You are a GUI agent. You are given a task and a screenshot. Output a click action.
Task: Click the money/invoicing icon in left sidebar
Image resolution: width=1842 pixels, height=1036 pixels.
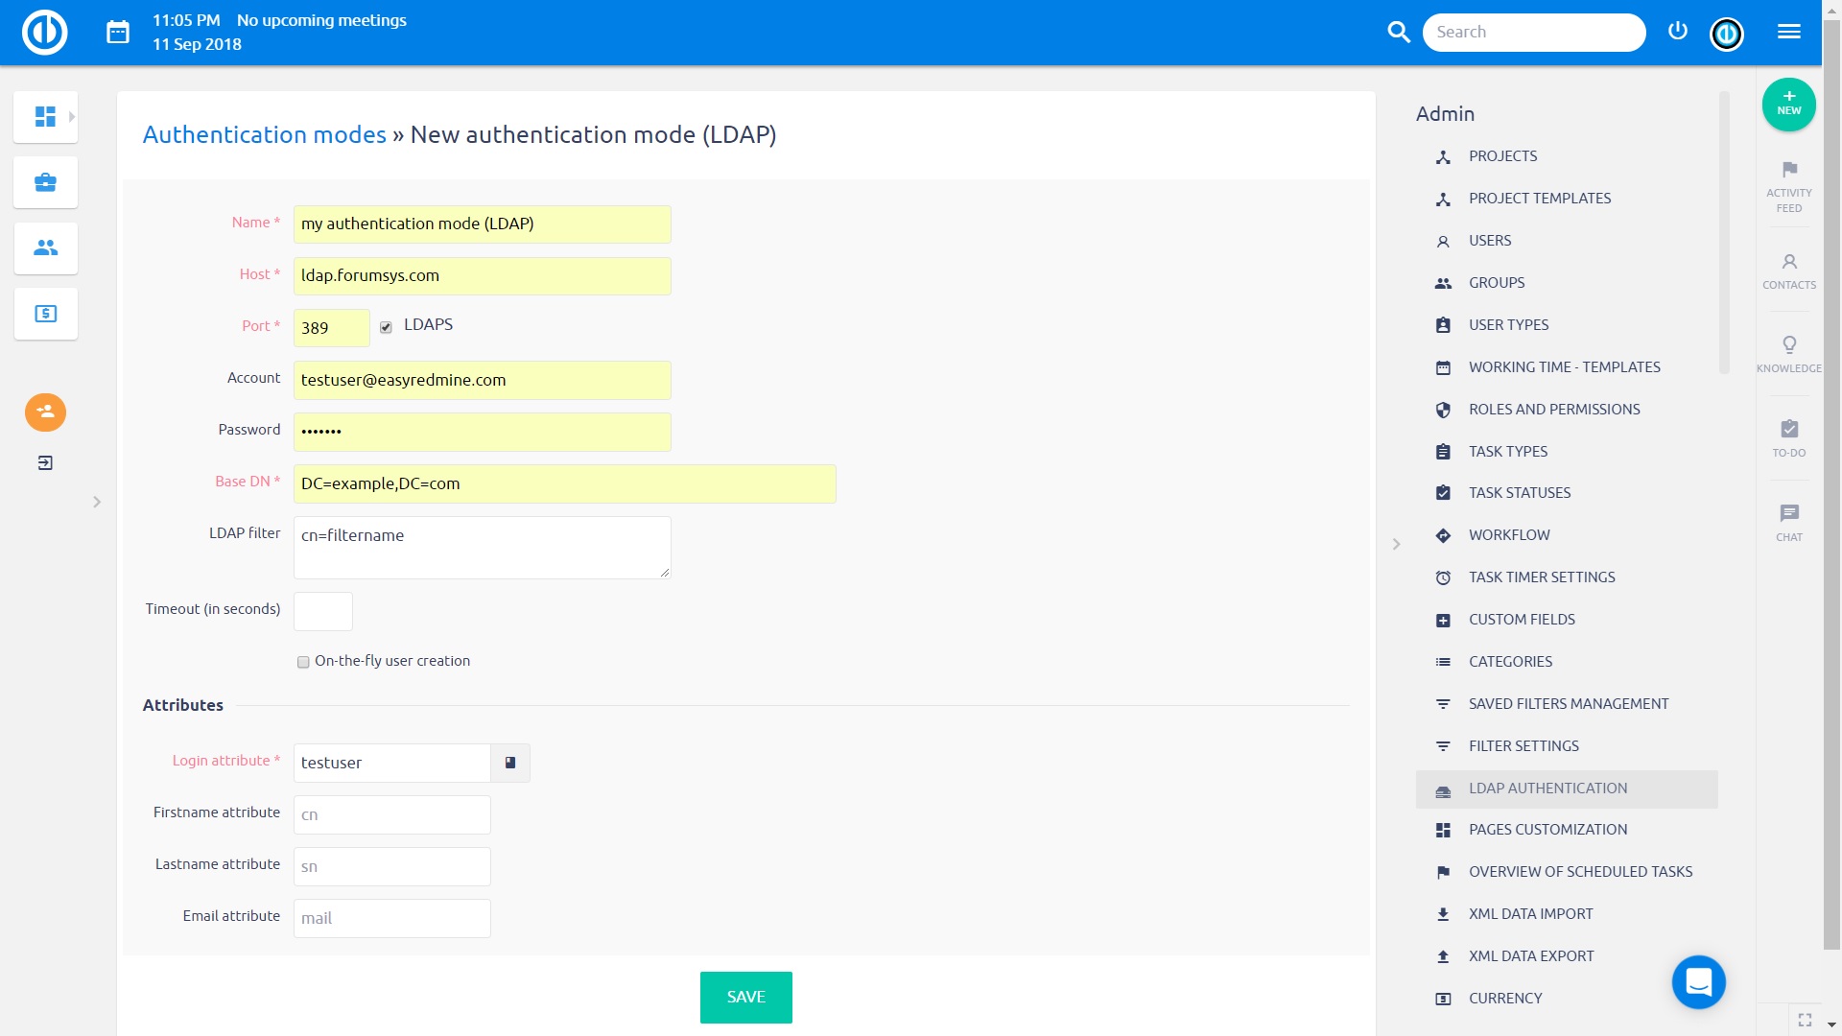click(45, 313)
